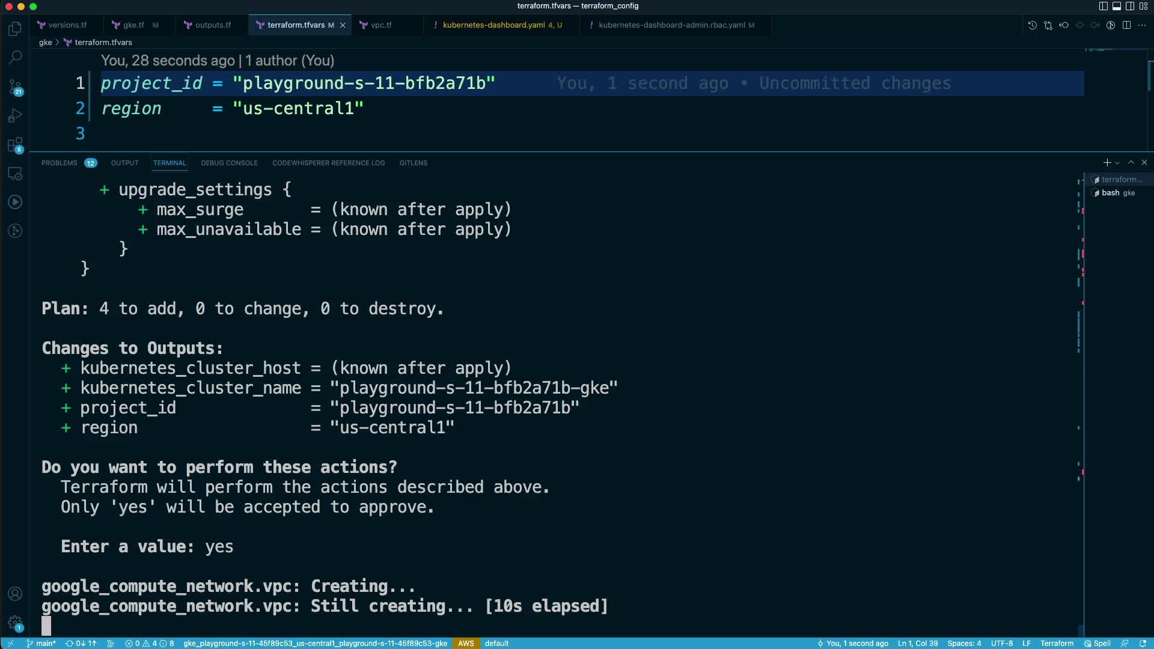Toggle the primary sidebar layout button
The image size is (1154, 649).
point(1103,6)
